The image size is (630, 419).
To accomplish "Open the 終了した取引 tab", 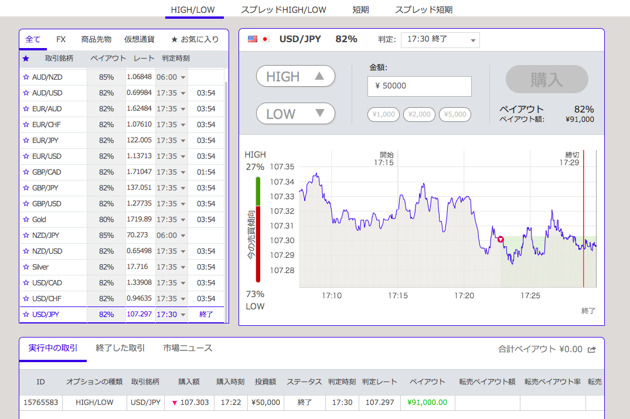I will [120, 348].
